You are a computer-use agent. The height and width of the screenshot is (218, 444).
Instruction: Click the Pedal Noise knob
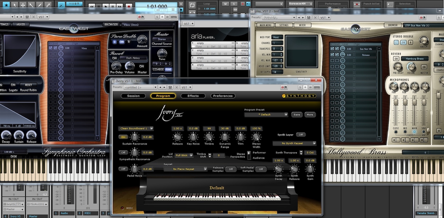point(135,169)
